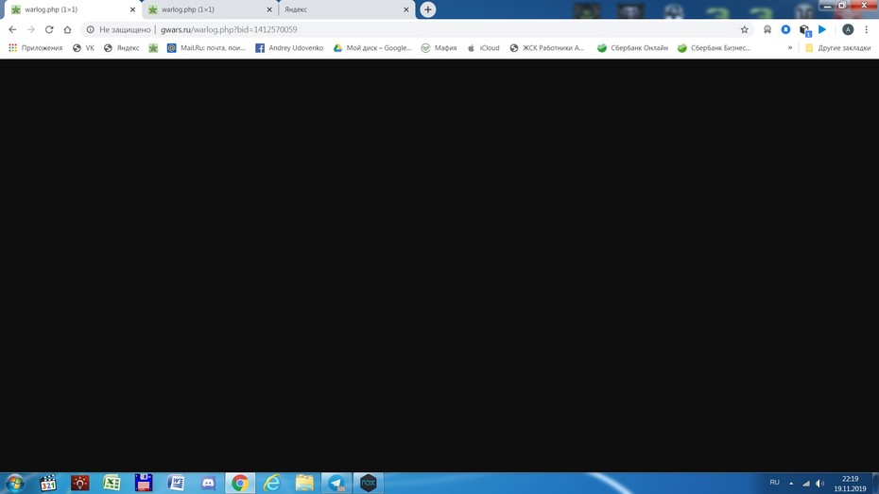879x494 pixels.
Task: Open the green star bookmark icon
Action: (153, 48)
